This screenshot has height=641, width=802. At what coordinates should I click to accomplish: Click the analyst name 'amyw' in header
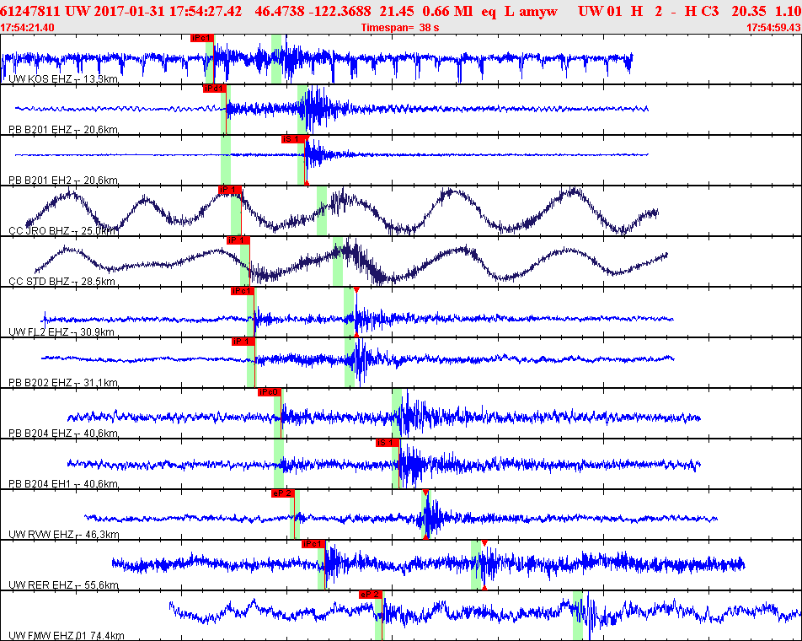point(538,11)
